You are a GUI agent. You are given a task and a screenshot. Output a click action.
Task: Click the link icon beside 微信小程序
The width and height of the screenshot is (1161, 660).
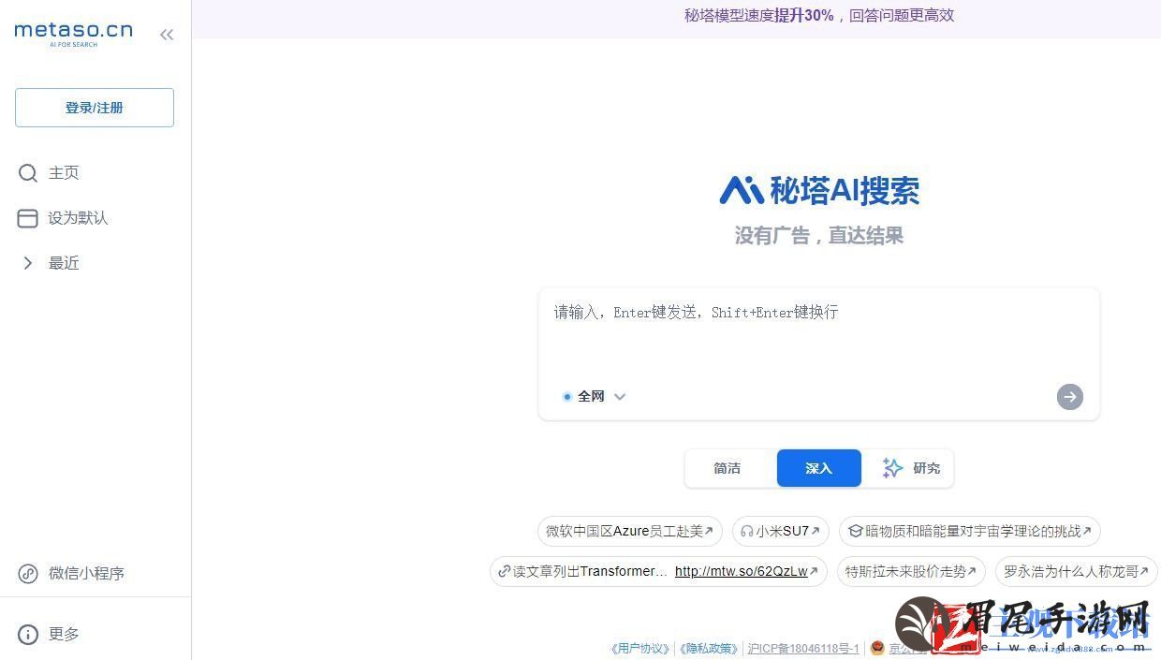coord(28,574)
